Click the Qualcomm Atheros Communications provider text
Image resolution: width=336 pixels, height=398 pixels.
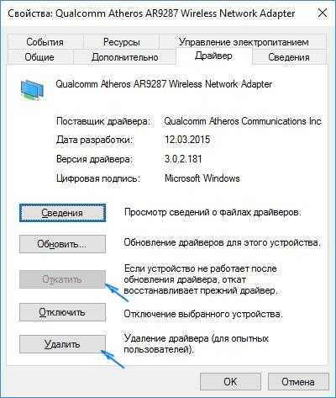click(x=243, y=121)
